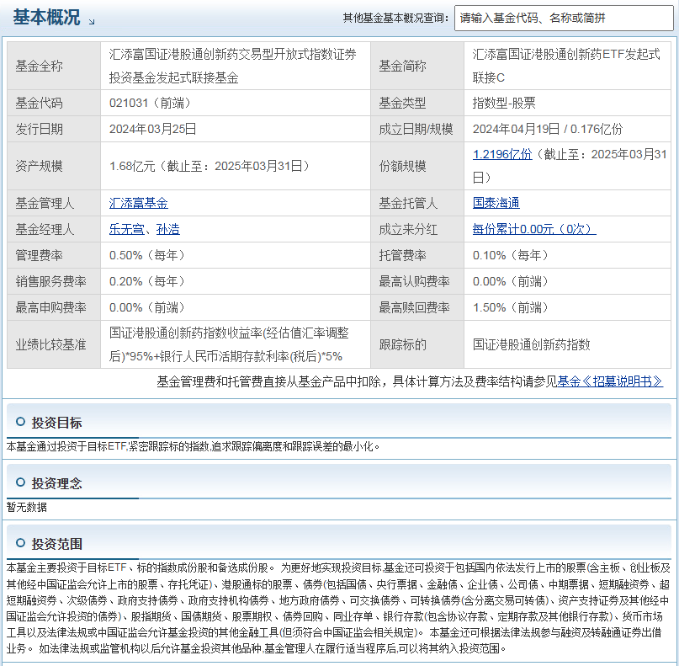This screenshot has width=679, height=666.
Task: Click the max subscription fee value beside 最高认购费率
Action: click(511, 282)
